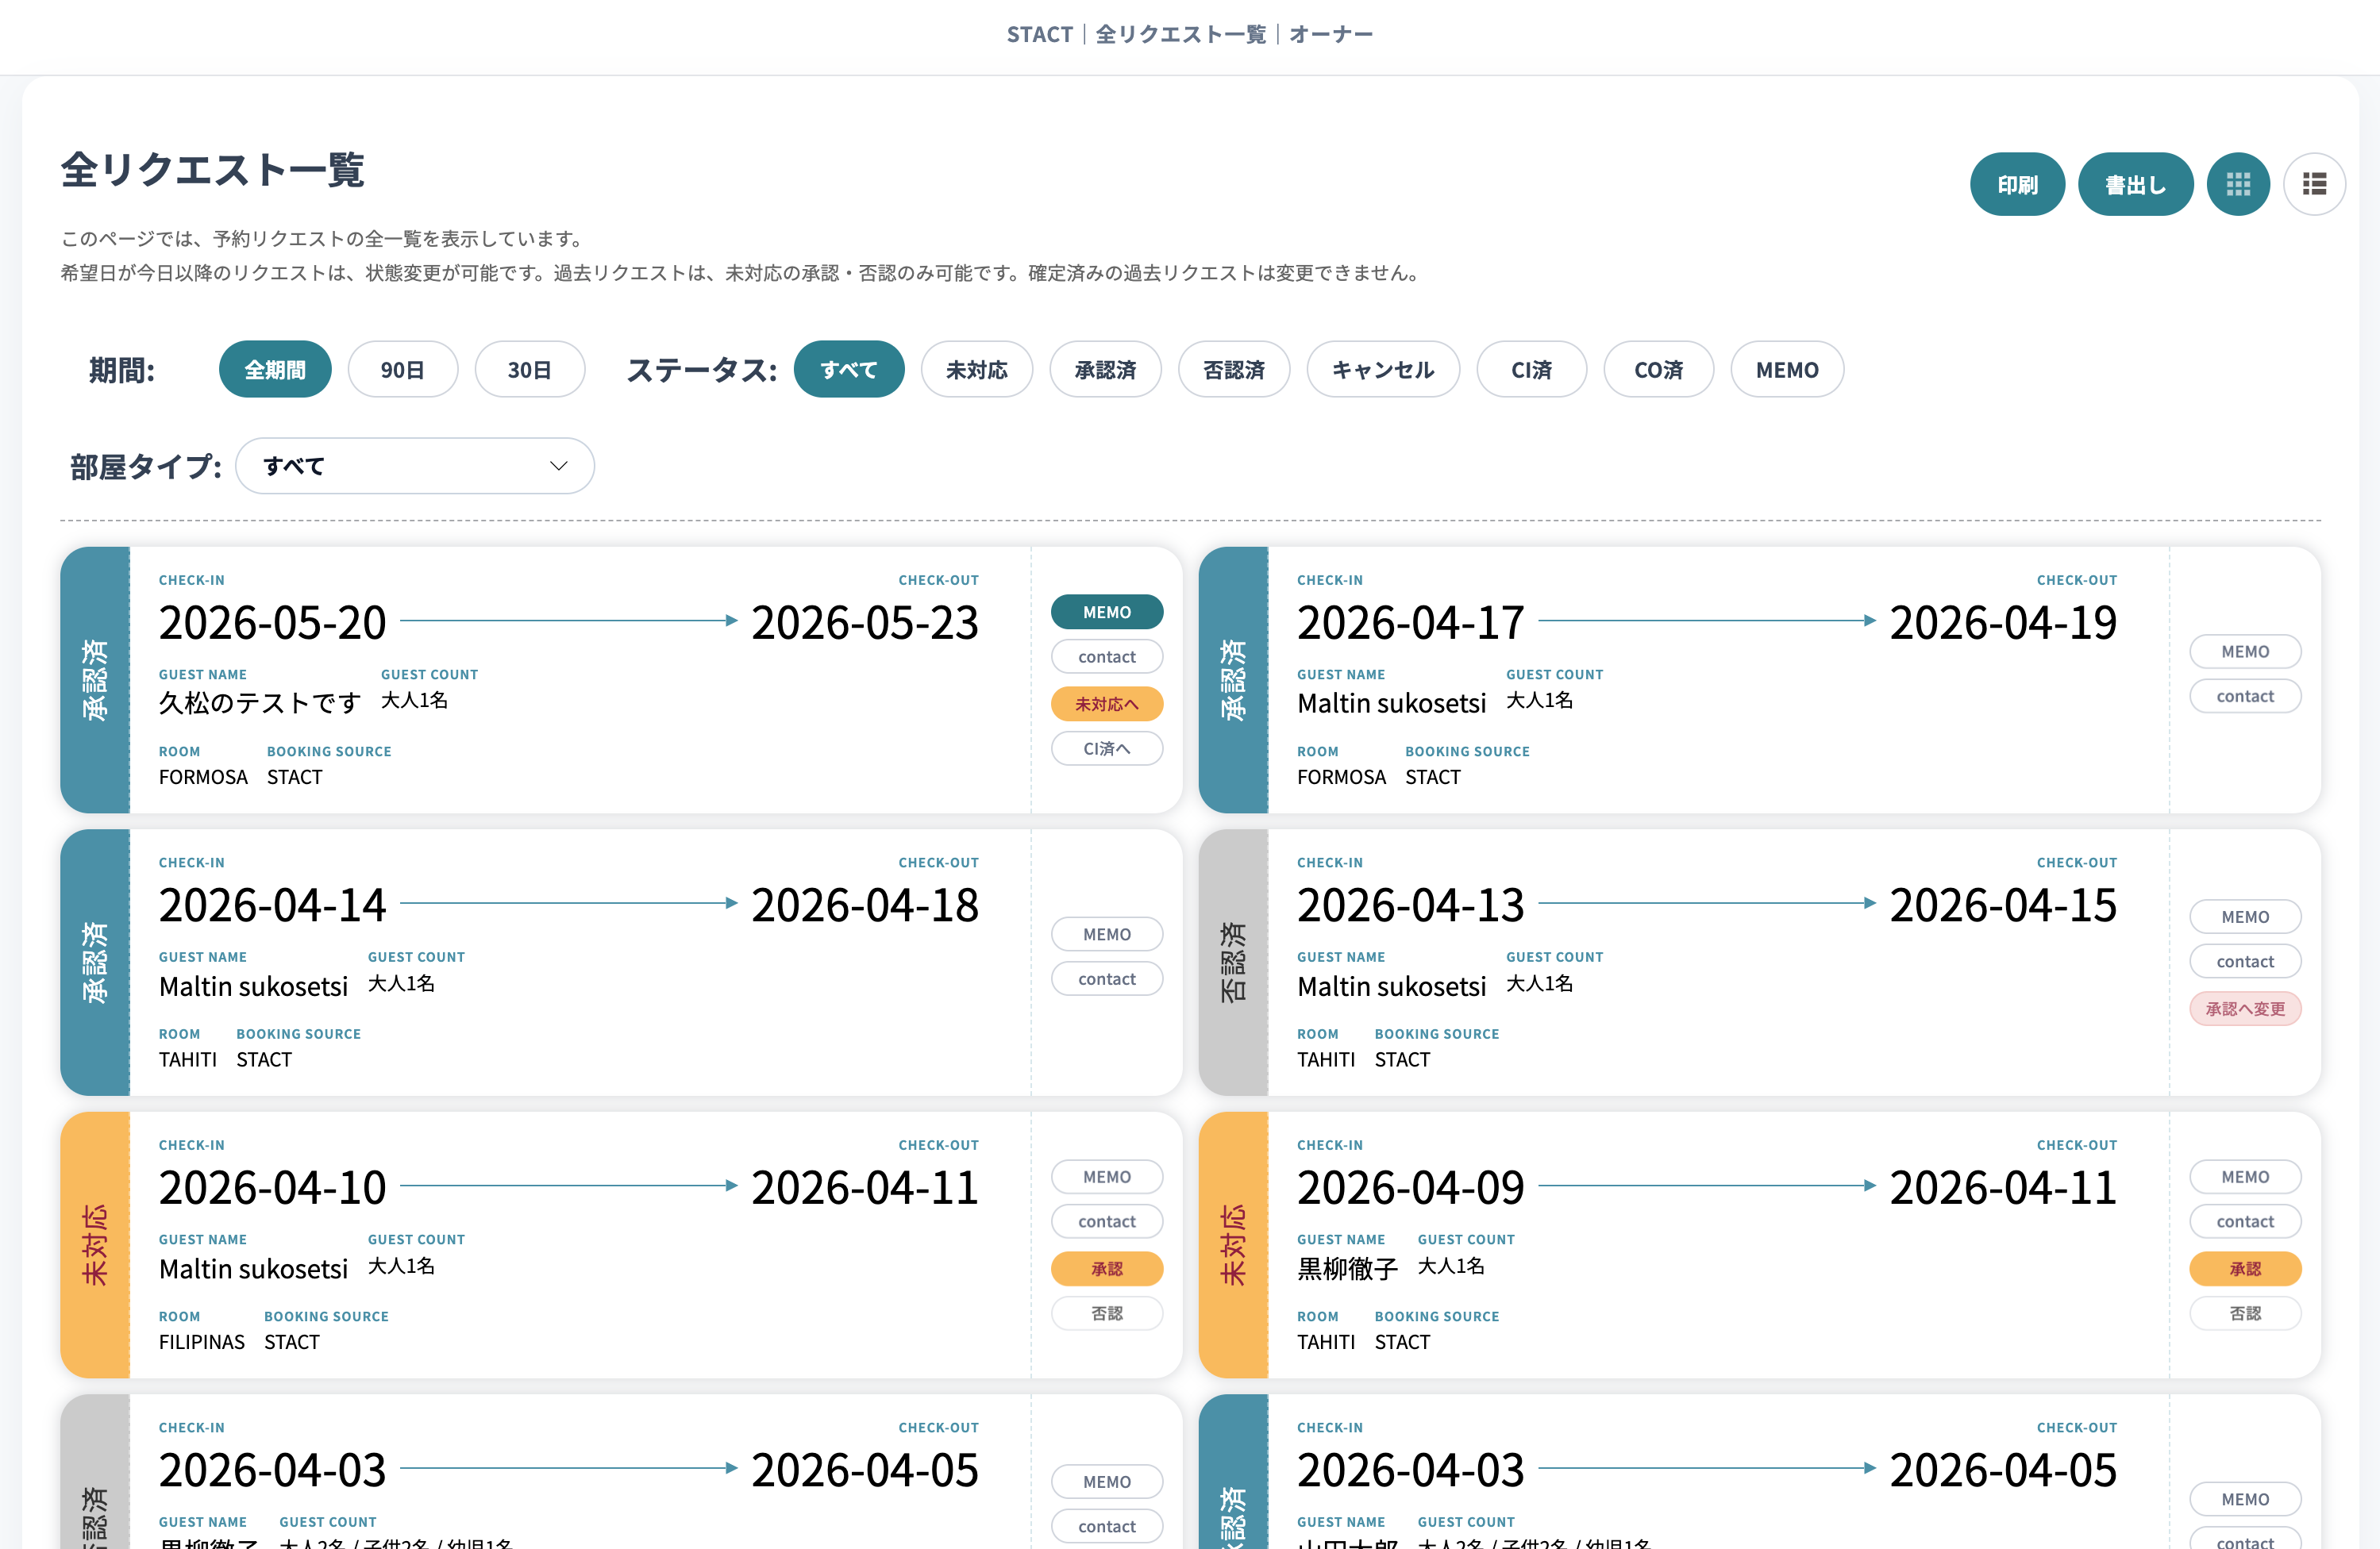Filter by MEMO status
Image resolution: width=2380 pixels, height=1549 pixels.
(x=1787, y=370)
